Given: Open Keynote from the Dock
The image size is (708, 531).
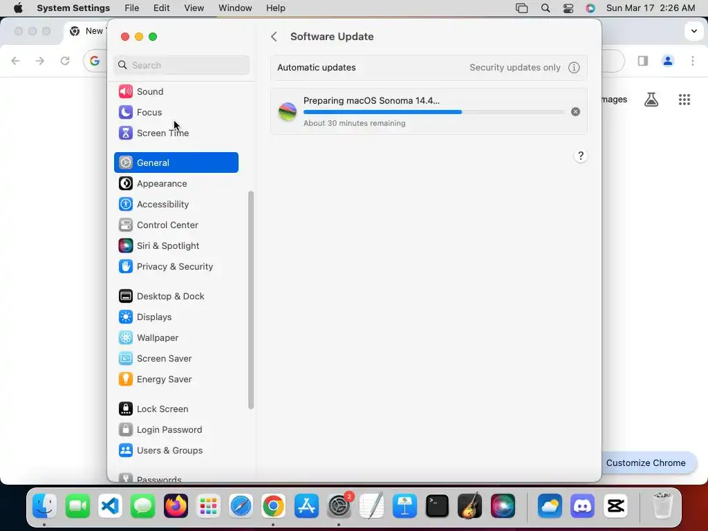Looking at the screenshot, I should (404, 505).
